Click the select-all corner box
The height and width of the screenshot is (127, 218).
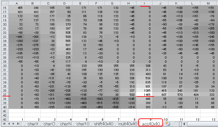[5, 3]
